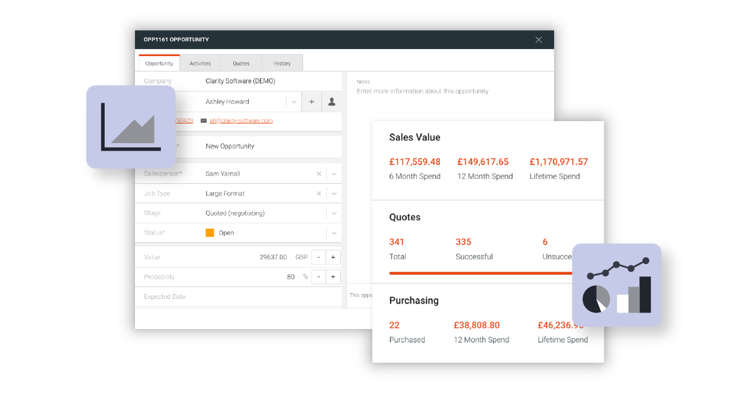Viewport: 740px width, 394px height.
Task: Click the 341 Total quotes figure
Action: pyautogui.click(x=397, y=242)
